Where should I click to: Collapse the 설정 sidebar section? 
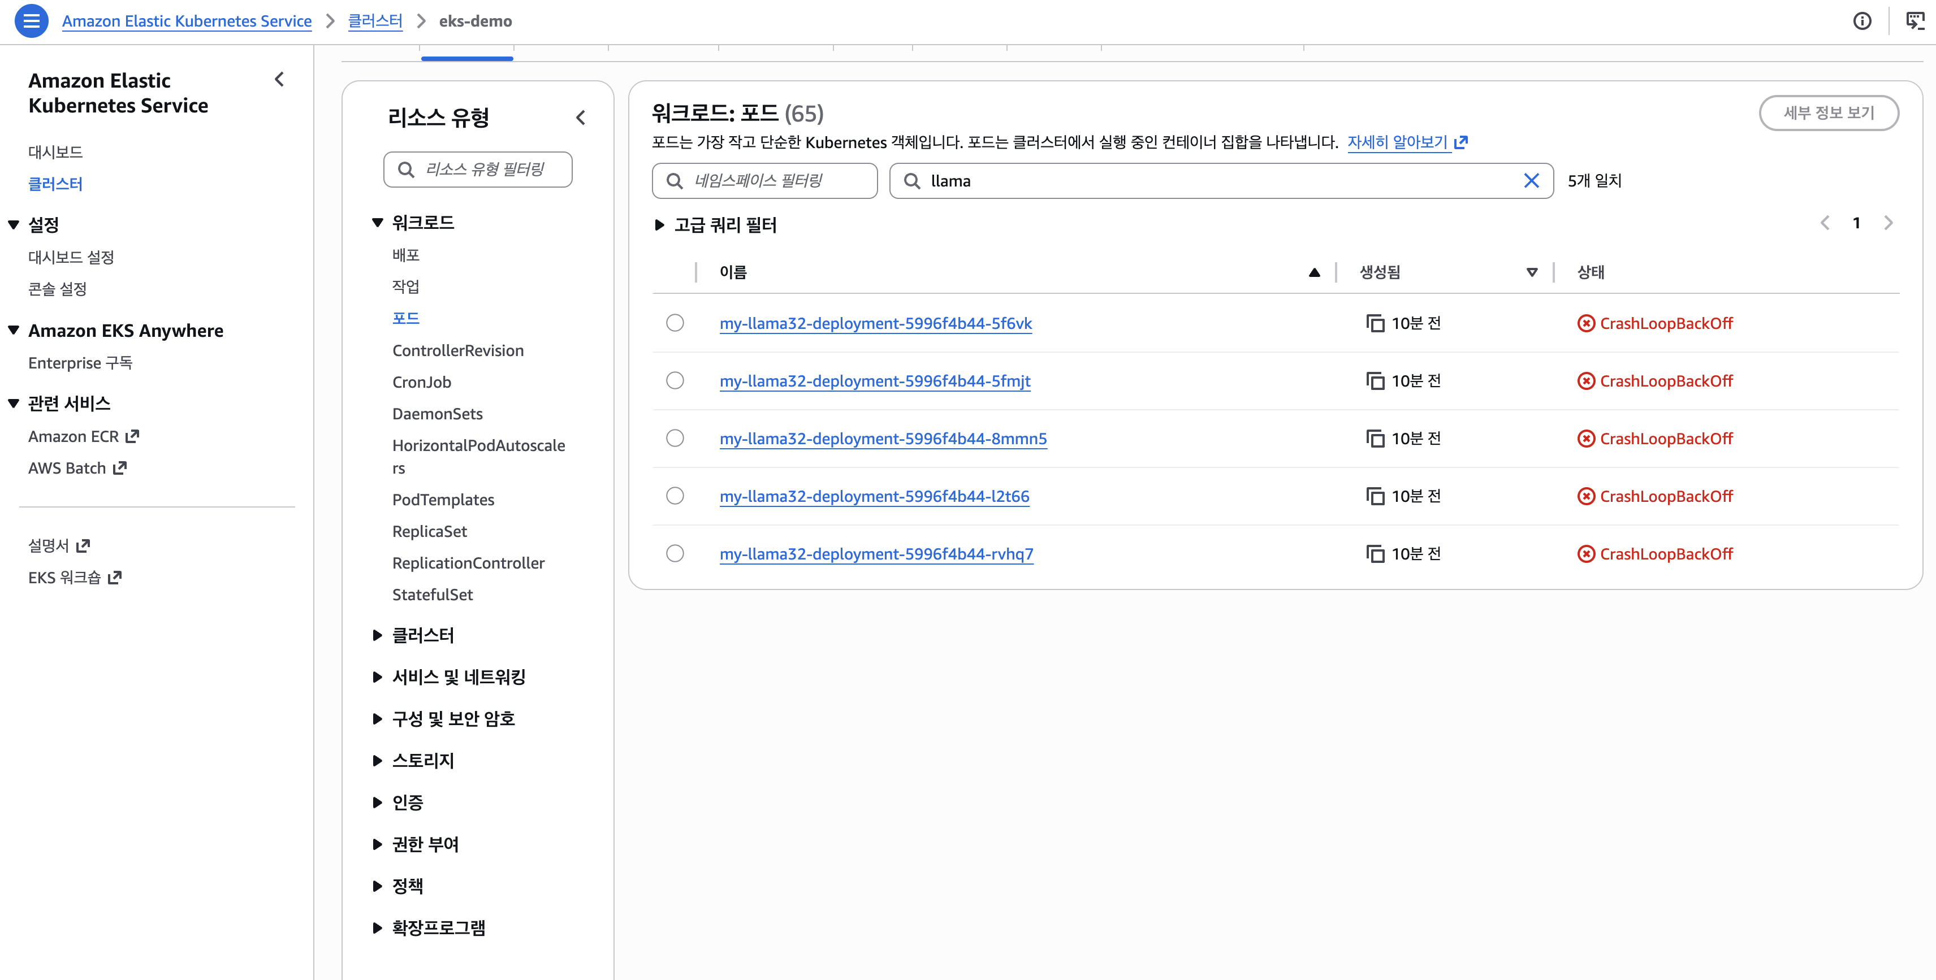(14, 224)
